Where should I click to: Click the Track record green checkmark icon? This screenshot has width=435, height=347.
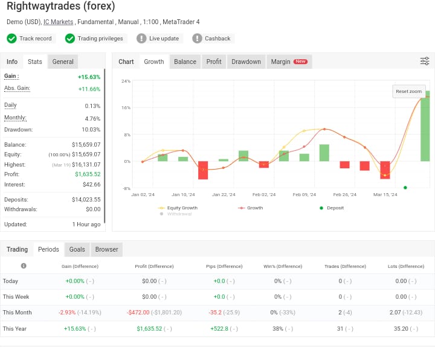pos(11,39)
